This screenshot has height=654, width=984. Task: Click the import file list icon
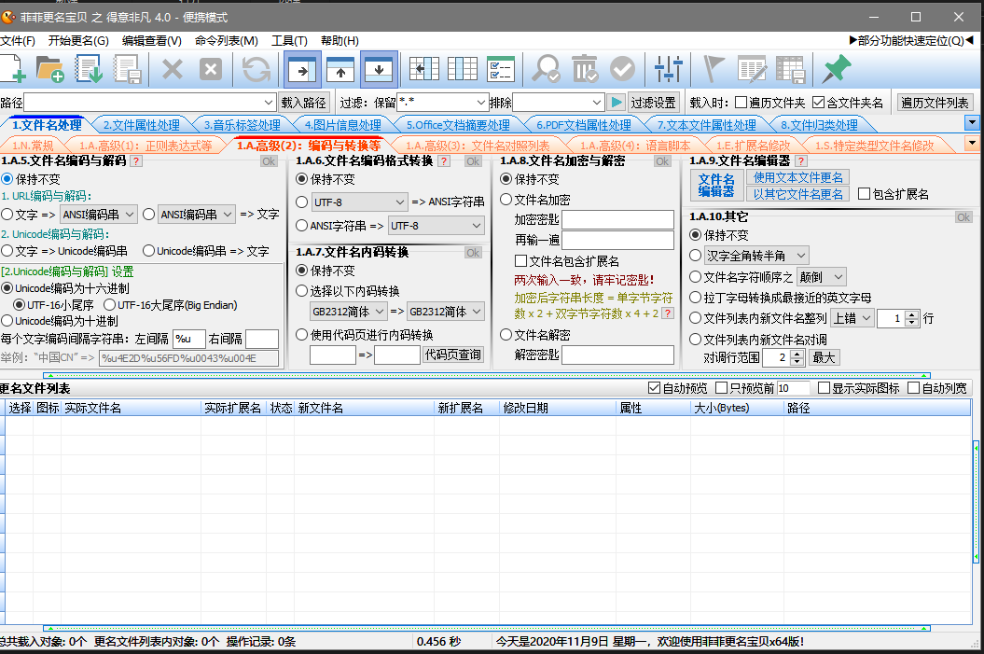[89, 69]
